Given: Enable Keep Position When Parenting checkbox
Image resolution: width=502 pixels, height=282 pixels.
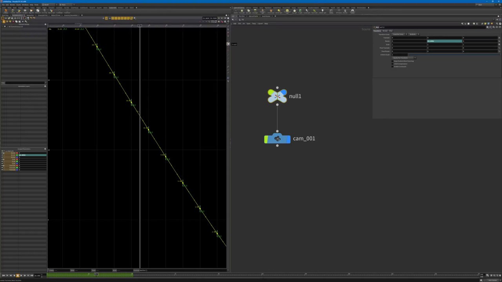Looking at the screenshot, I should point(392,61).
